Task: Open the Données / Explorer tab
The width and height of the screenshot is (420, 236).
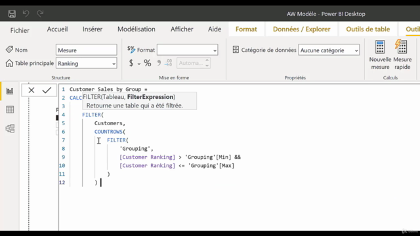Action: tap(302, 29)
